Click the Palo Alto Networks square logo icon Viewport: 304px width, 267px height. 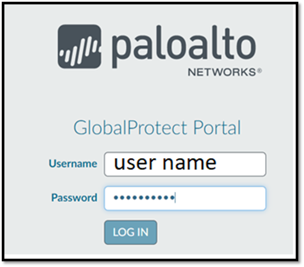(80, 46)
